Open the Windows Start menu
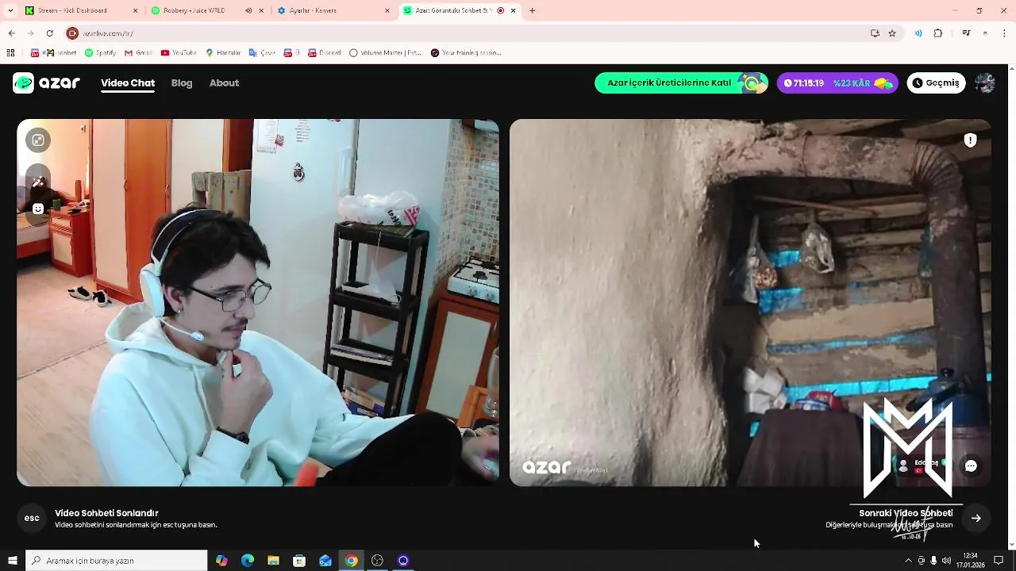This screenshot has height=571, width=1016. [x=13, y=561]
